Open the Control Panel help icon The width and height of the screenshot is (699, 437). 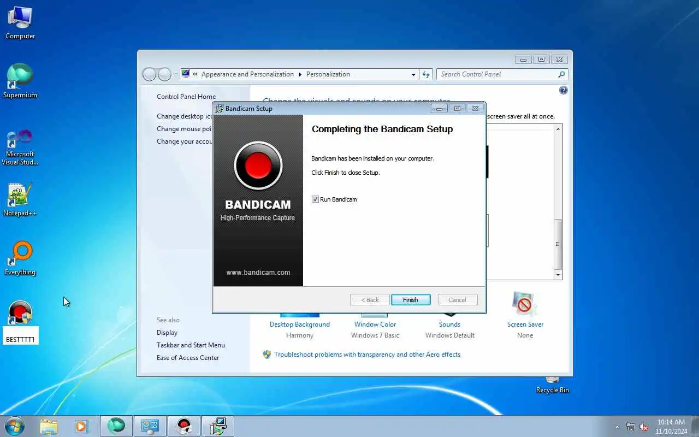coord(563,90)
